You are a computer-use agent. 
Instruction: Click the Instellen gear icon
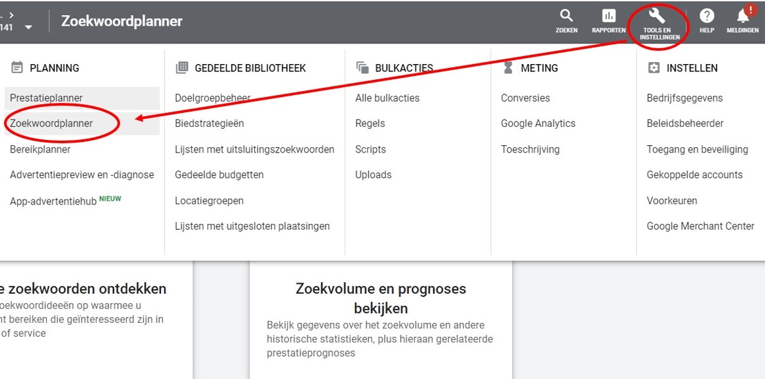click(x=653, y=68)
